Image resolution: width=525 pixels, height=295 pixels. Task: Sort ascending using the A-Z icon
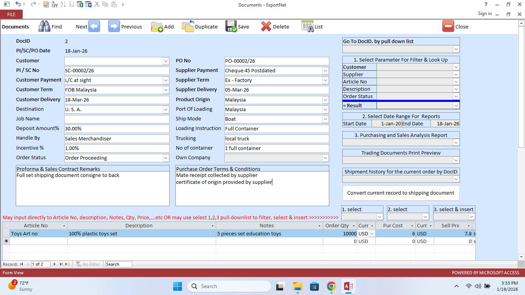(x=63, y=4)
